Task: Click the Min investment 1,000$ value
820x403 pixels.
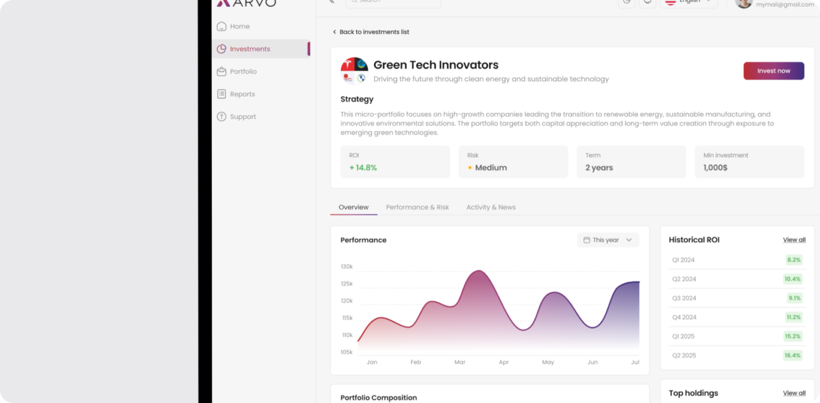Action: (x=716, y=168)
